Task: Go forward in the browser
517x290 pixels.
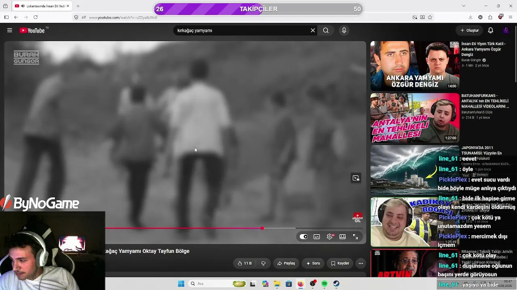Action: click(26, 17)
